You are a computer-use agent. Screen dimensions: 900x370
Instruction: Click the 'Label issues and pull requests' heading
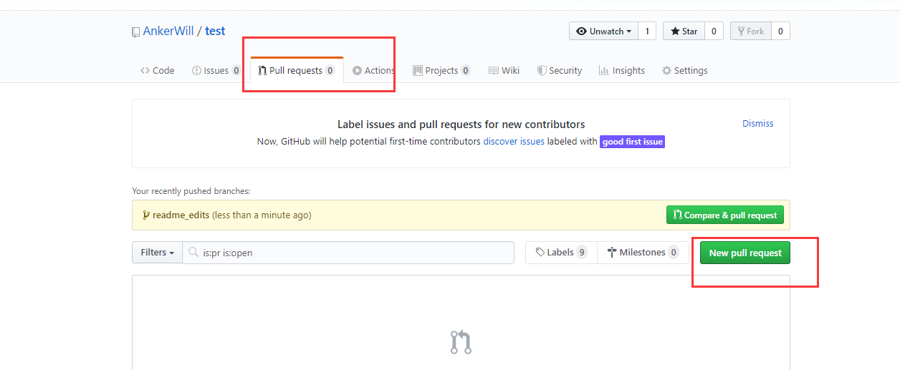tap(461, 124)
